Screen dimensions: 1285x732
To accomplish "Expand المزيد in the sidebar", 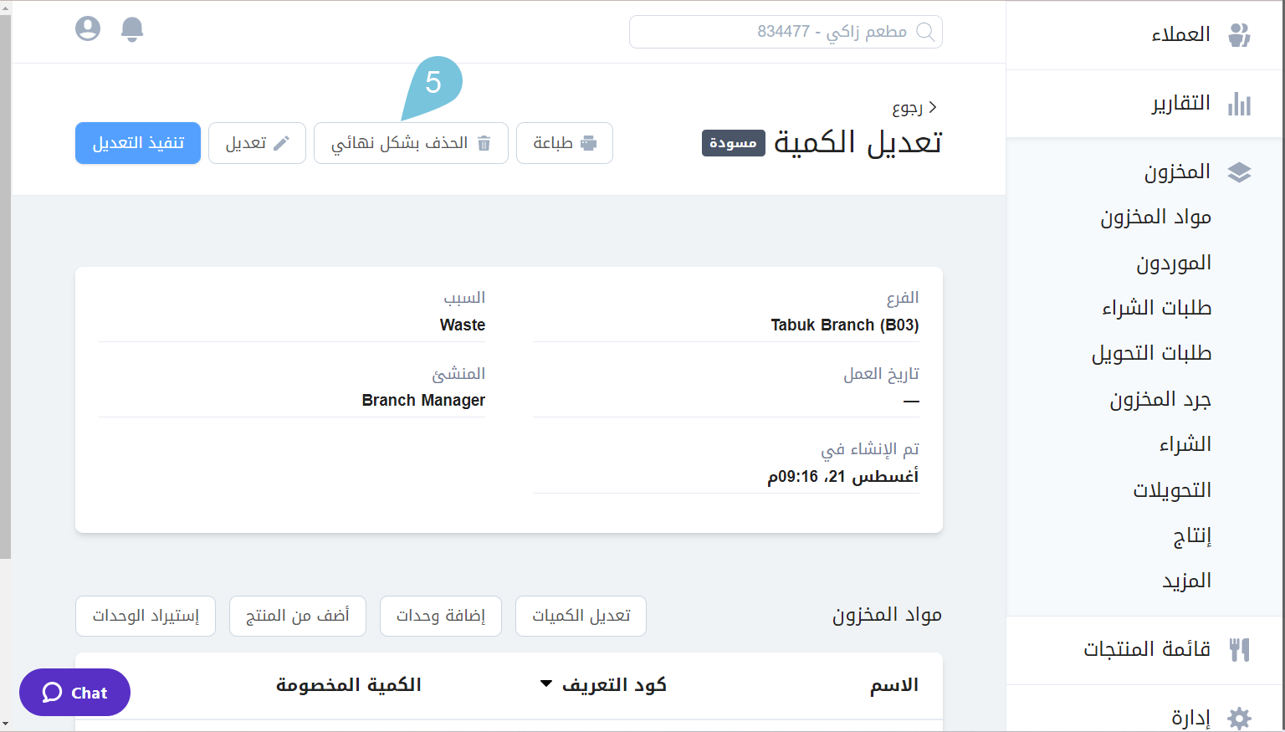I will click(1186, 581).
